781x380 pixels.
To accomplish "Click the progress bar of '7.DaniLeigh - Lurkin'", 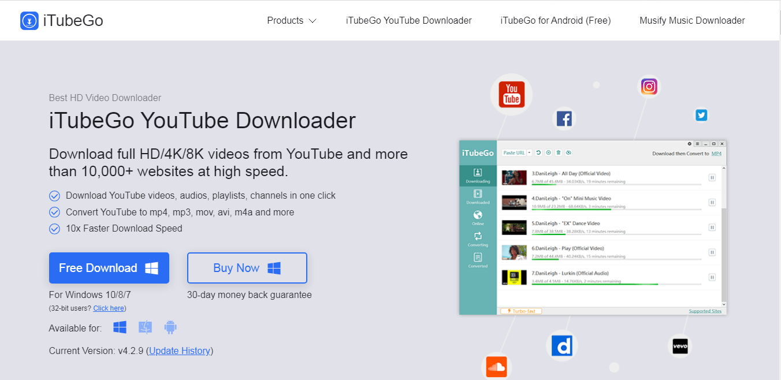I will 616,284.
